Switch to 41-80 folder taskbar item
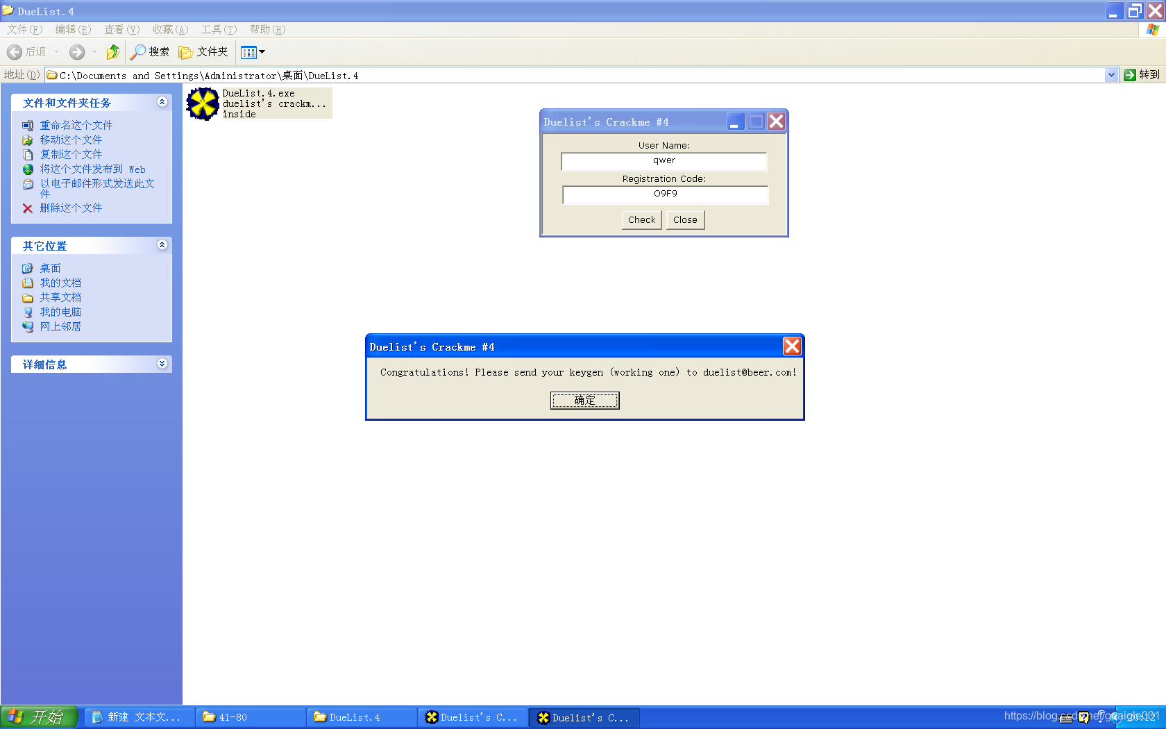The image size is (1166, 729). click(251, 717)
